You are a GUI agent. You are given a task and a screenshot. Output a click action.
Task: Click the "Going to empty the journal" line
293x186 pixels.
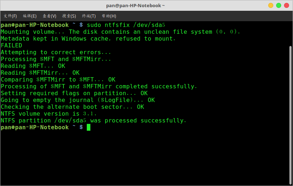click(x=77, y=100)
